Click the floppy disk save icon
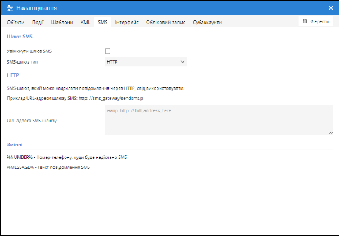The image size is (340, 236). tap(305, 21)
